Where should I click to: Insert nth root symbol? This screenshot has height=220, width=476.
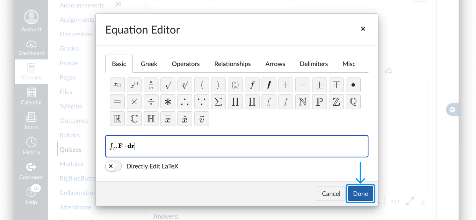(x=185, y=85)
